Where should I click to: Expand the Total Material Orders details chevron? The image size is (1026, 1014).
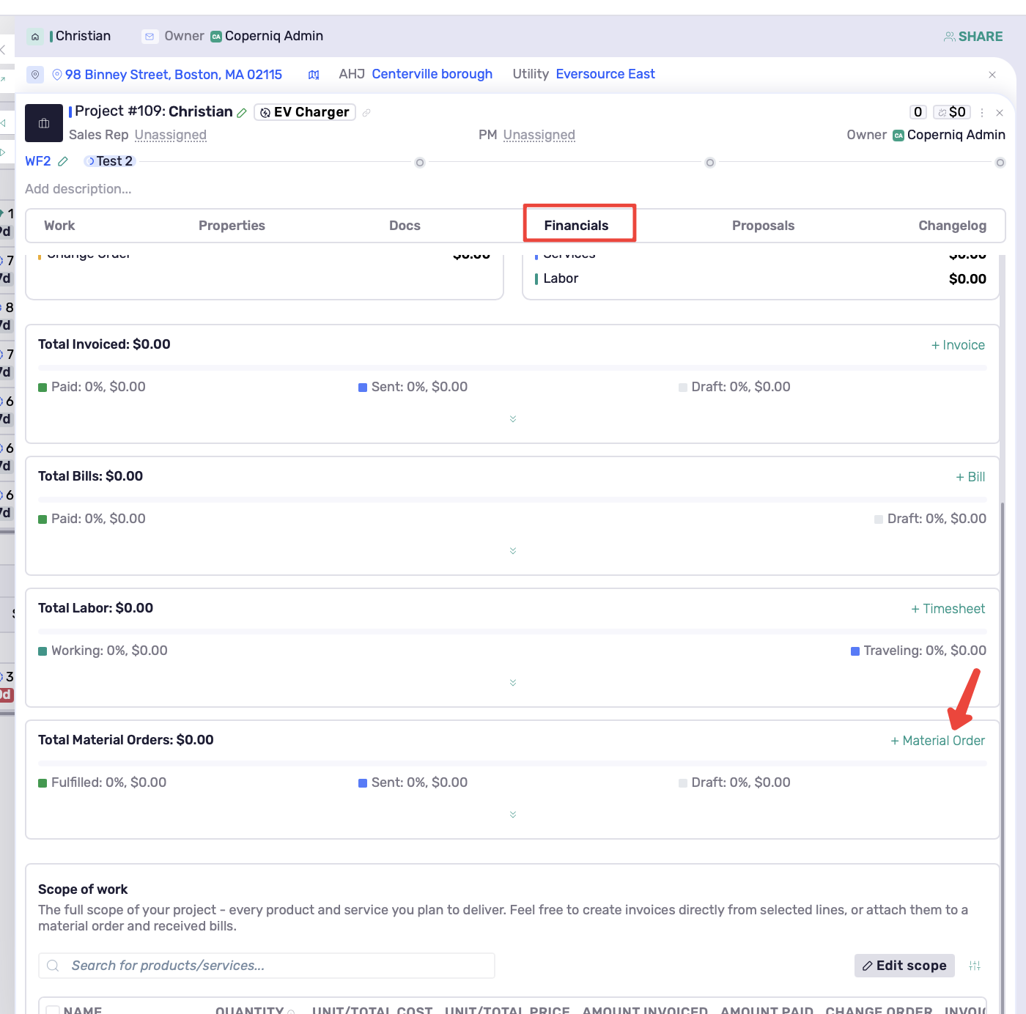513,815
